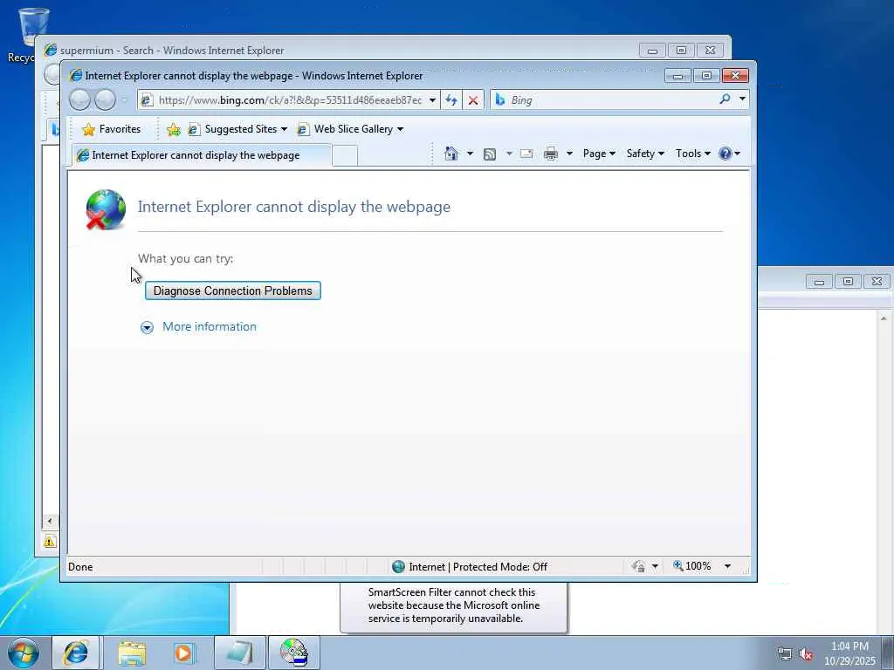Open the search provider dropdown arrow

click(x=742, y=99)
